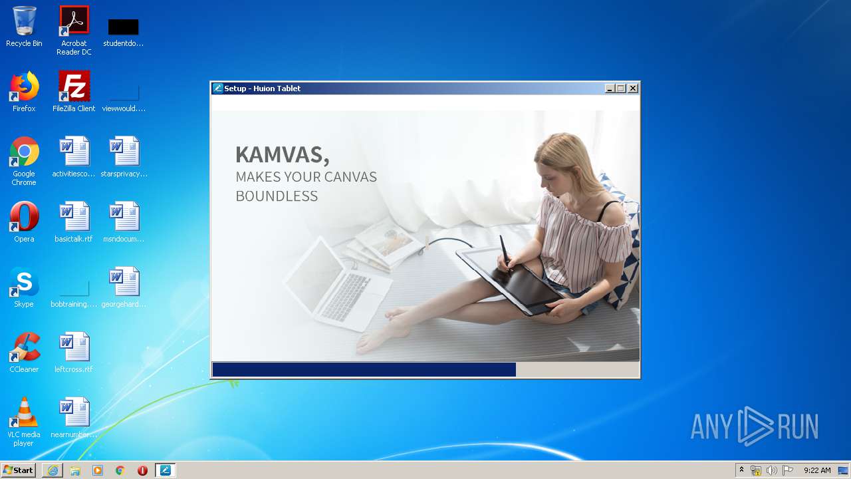Screen dimensions: 851x479
Task: Open Internet Explorer from taskbar
Action: click(x=53, y=470)
